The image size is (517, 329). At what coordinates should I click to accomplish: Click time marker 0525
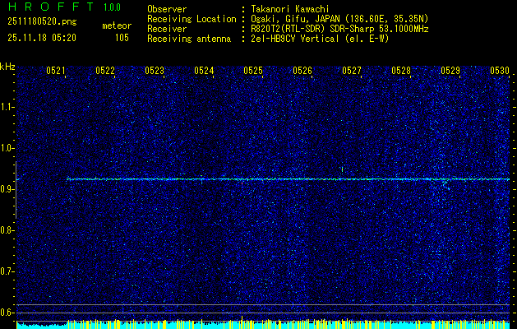(253, 70)
